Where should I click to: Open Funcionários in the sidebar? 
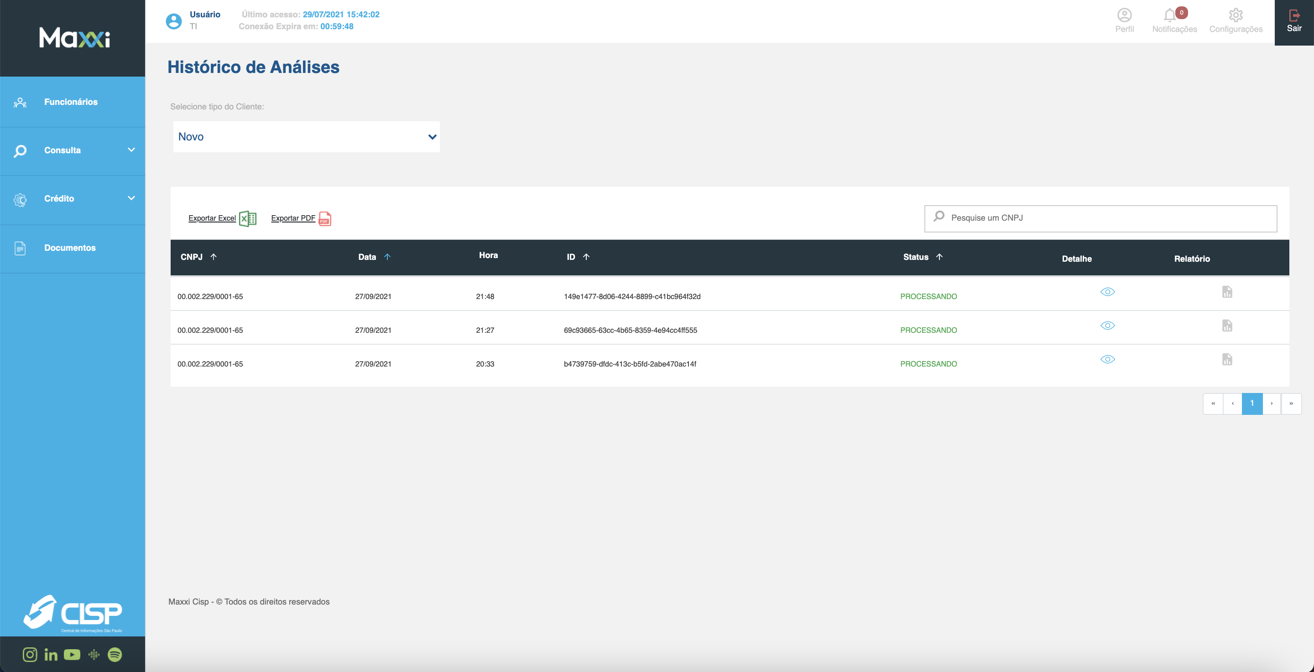click(70, 102)
